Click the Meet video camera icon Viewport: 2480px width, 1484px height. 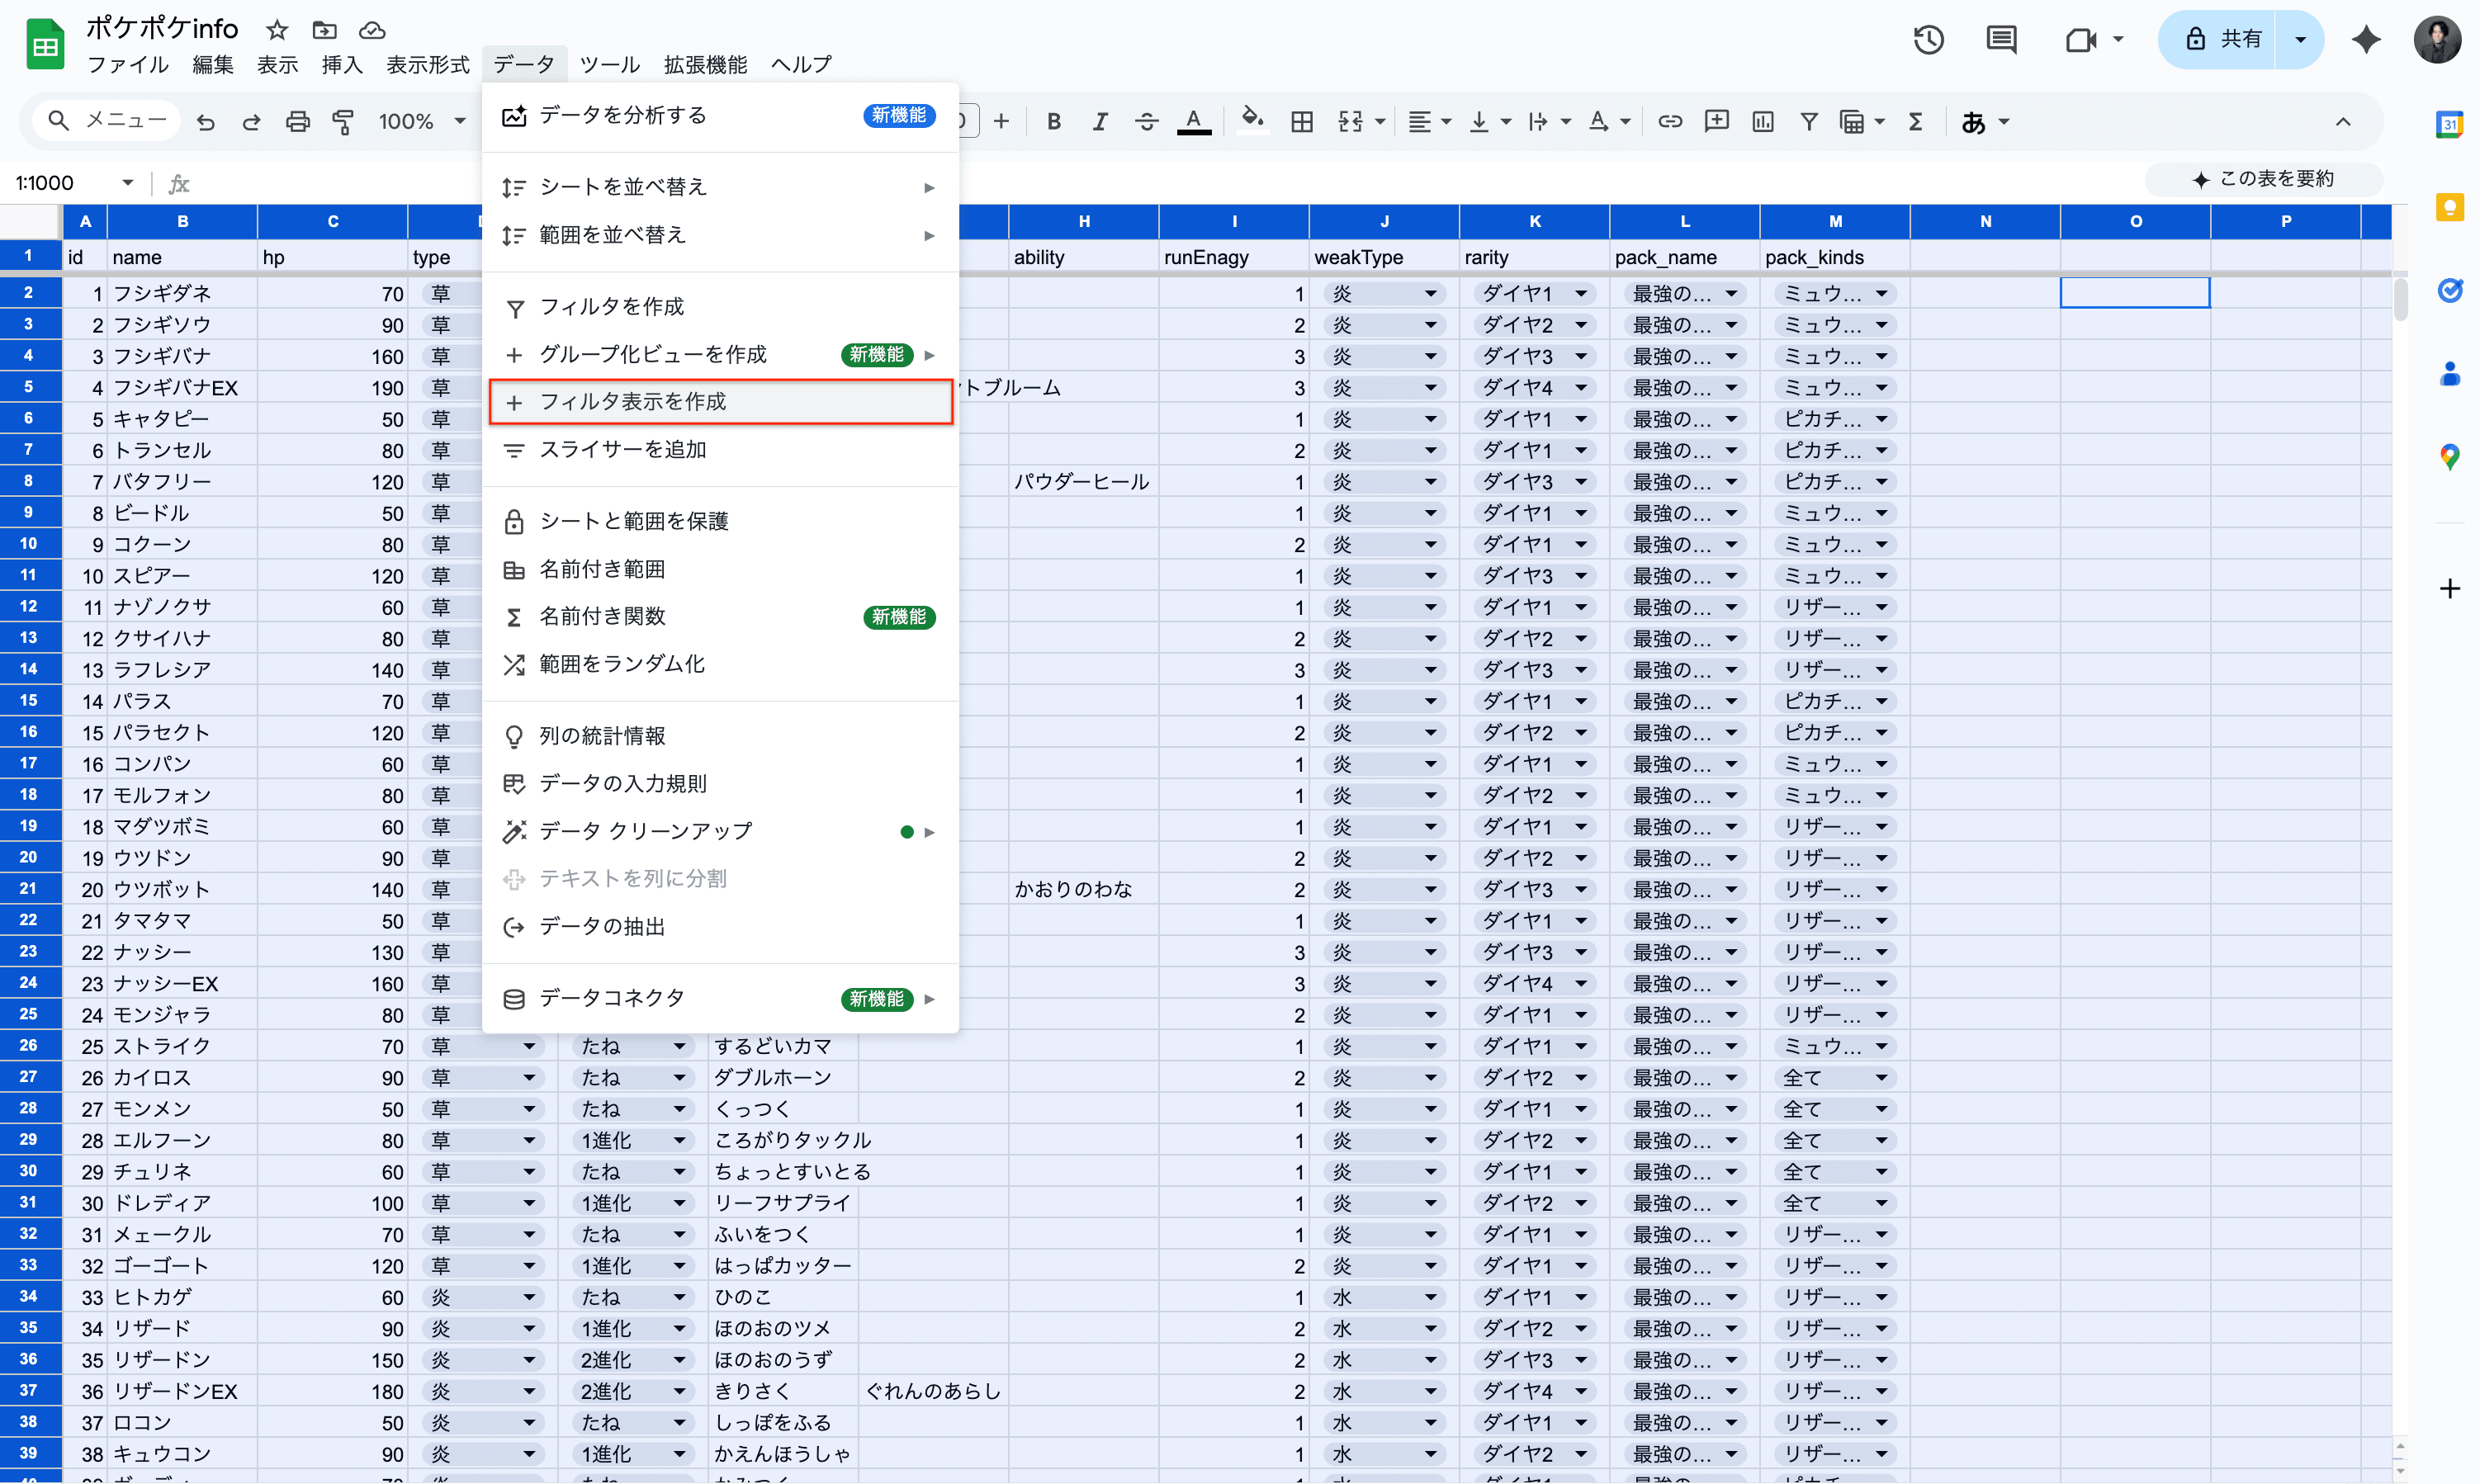(2080, 40)
